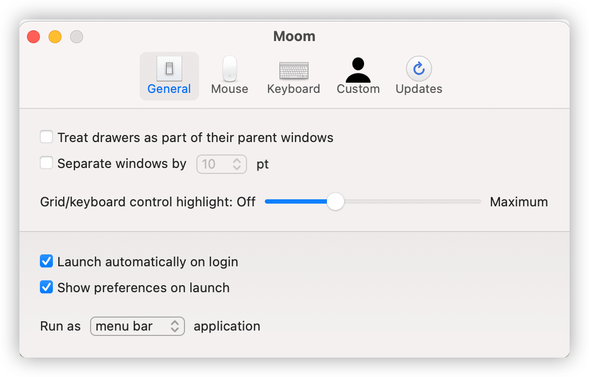
Task: Click the highlight slider thumb
Action: pyautogui.click(x=335, y=201)
